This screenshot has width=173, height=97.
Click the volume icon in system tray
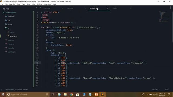click(157, 95)
